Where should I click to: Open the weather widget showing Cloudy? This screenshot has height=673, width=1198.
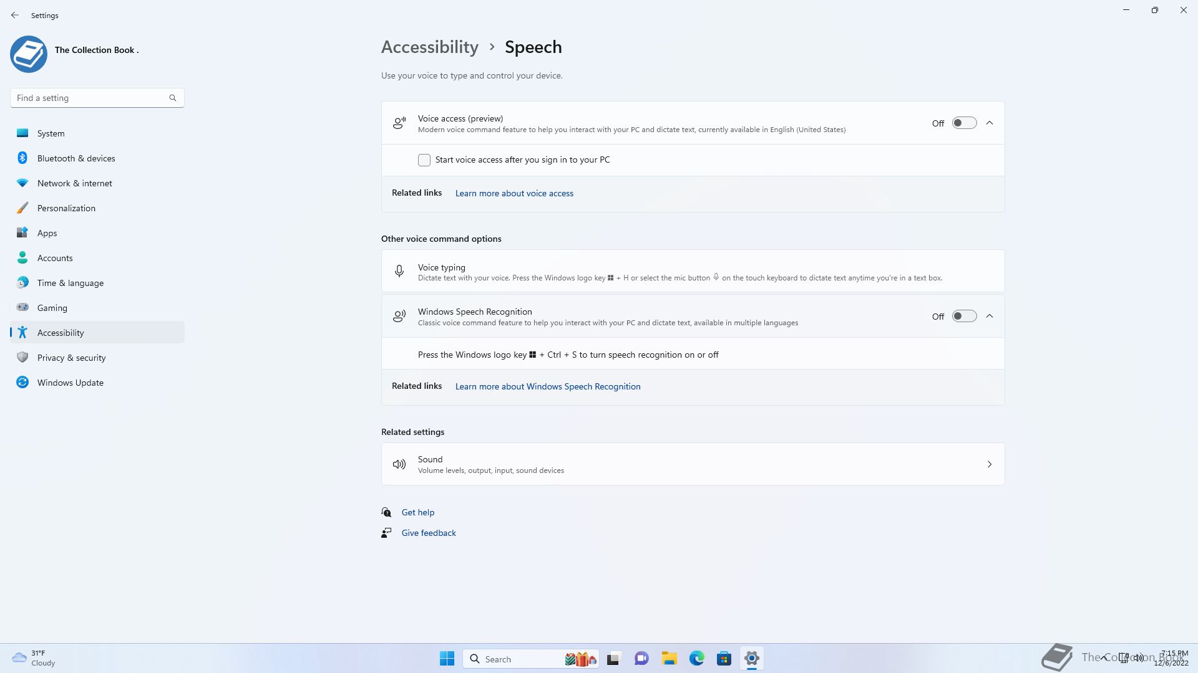coord(34,658)
